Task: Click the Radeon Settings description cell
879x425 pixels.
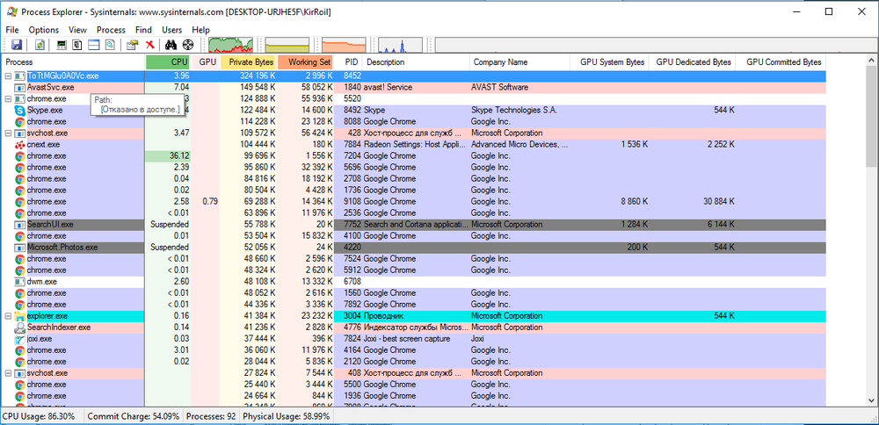Action: (416, 145)
